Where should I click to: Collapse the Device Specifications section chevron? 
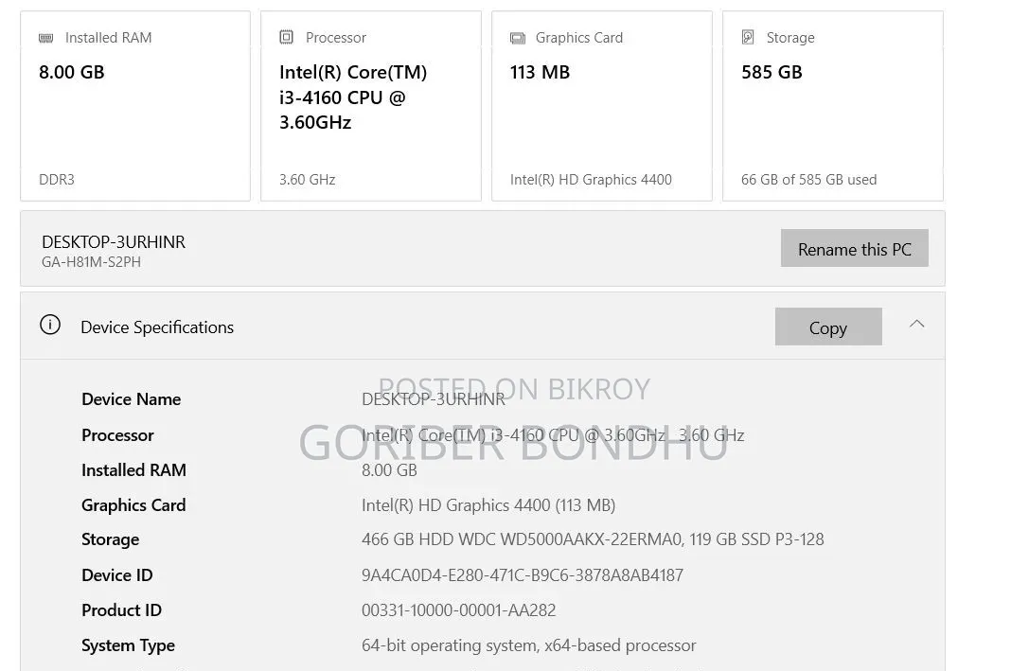tap(916, 324)
